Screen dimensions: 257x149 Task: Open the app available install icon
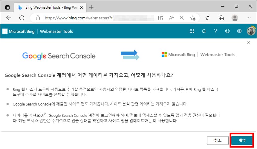(x=160, y=18)
